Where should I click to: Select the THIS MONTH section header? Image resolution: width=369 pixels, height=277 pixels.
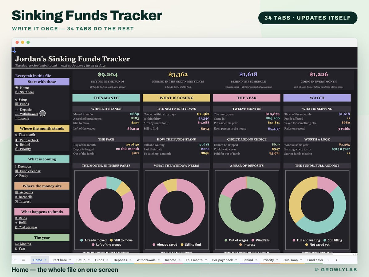coord(106,98)
